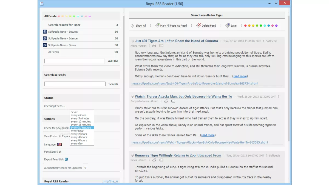
Task: Click inside the Search in Feeds field
Action: point(74,84)
